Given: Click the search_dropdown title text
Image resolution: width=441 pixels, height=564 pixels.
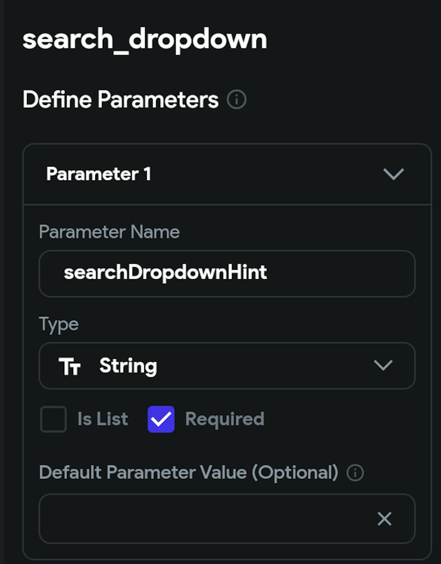Looking at the screenshot, I should point(145,40).
